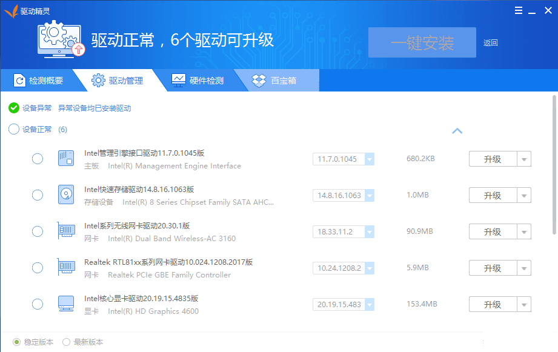
Task: Click 升级 for Intel管理引擎接口驱动
Action: (493, 159)
